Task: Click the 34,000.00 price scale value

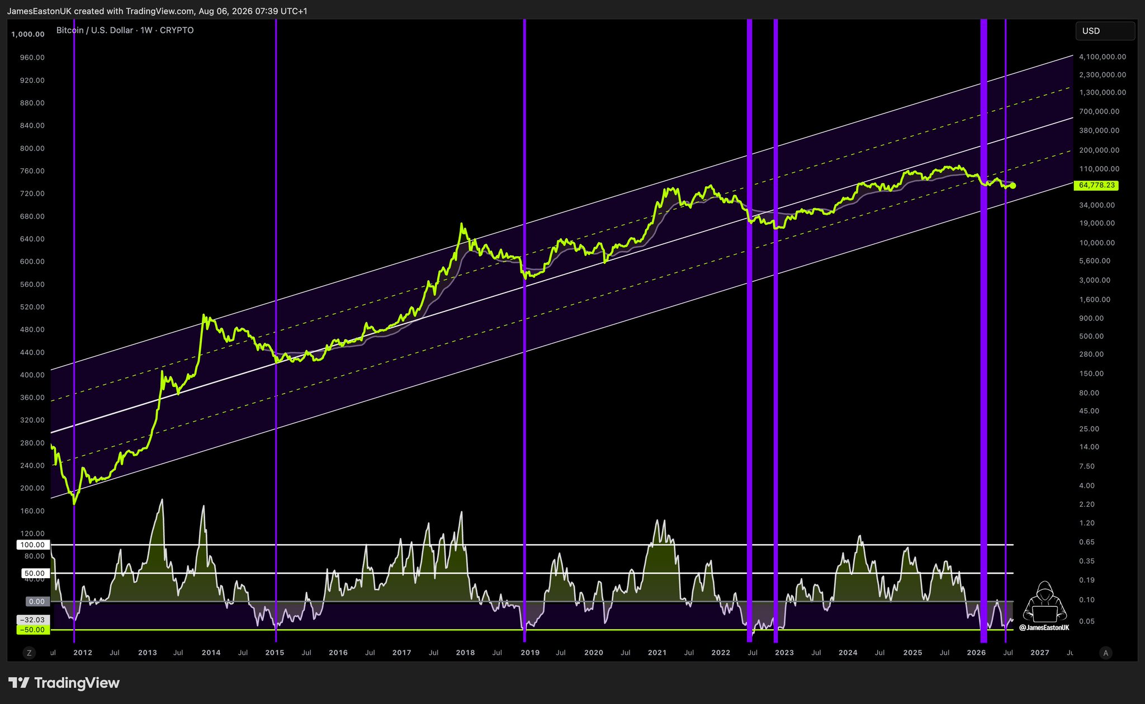Action: pos(1097,205)
